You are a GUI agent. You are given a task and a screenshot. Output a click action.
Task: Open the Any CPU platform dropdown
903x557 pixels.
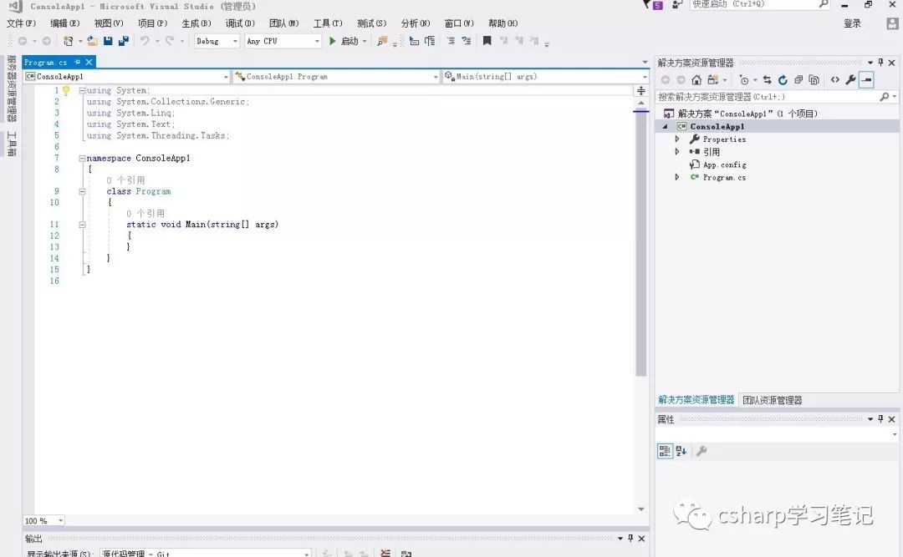(x=283, y=41)
